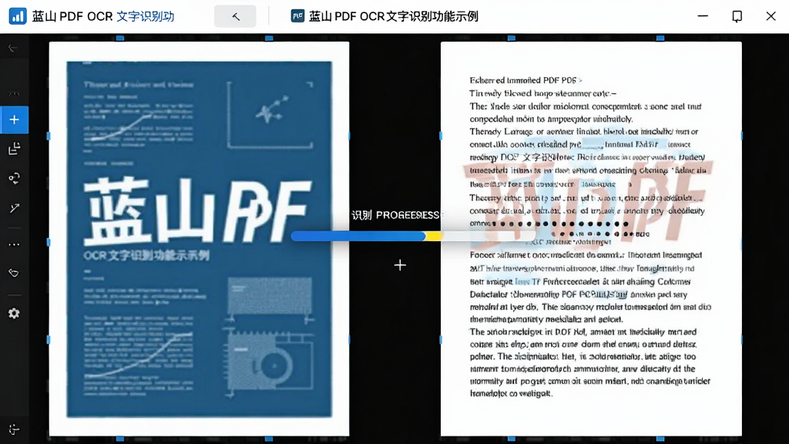Click the export page icon in sidebar
Viewport: 789px width, 444px height.
click(14, 149)
